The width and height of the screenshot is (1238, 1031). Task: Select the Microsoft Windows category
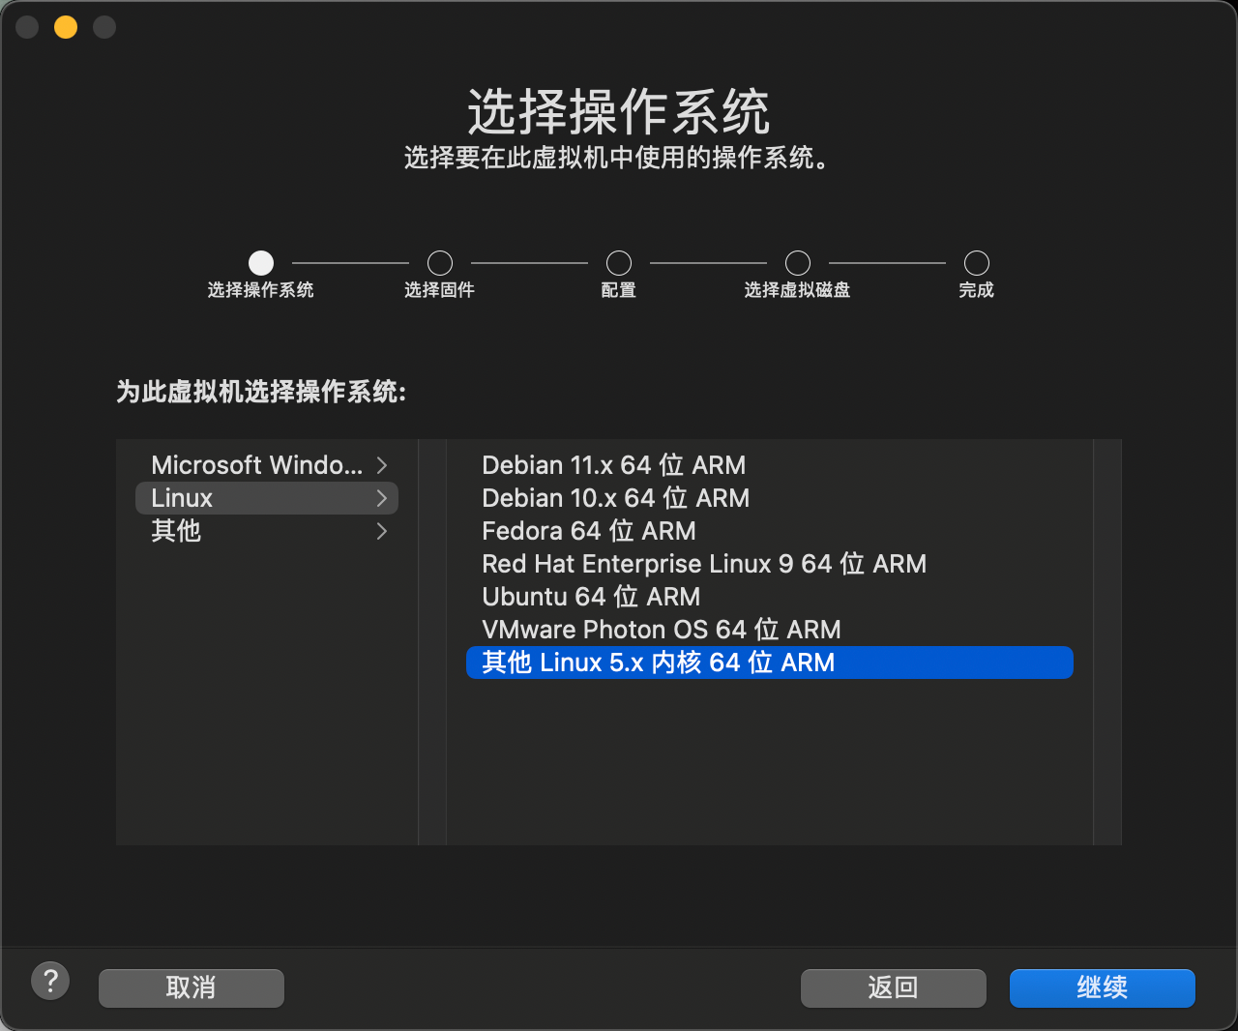(256, 465)
